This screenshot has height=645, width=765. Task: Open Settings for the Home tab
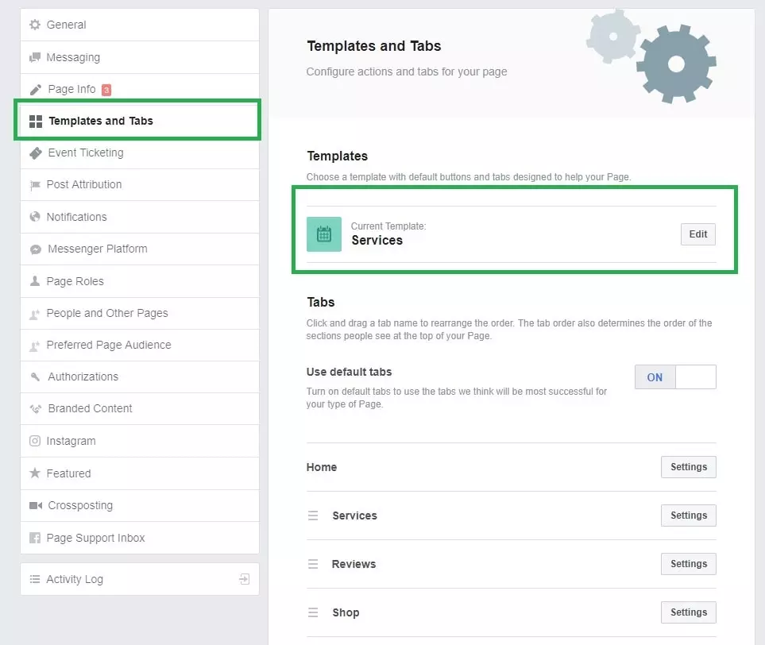point(689,467)
